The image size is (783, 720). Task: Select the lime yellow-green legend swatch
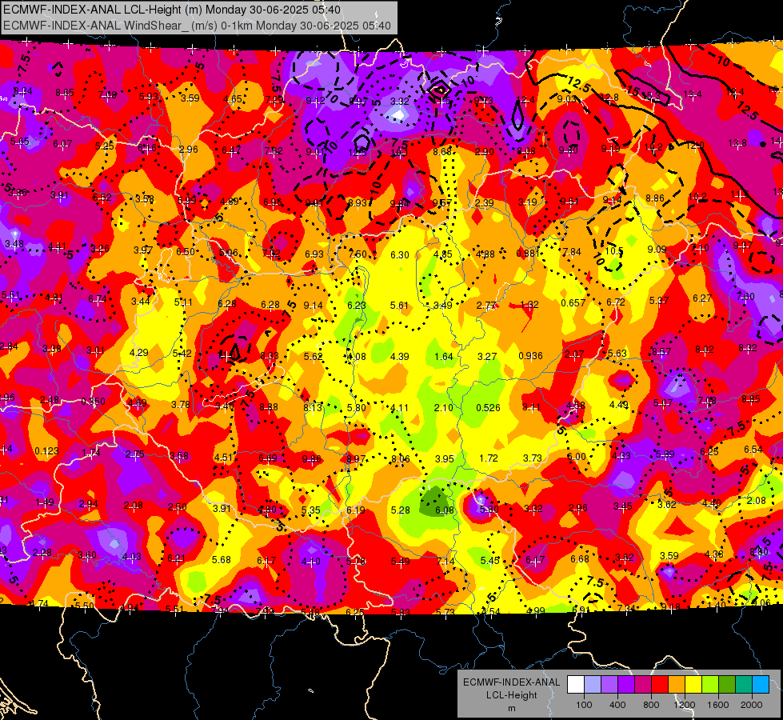(x=710, y=685)
